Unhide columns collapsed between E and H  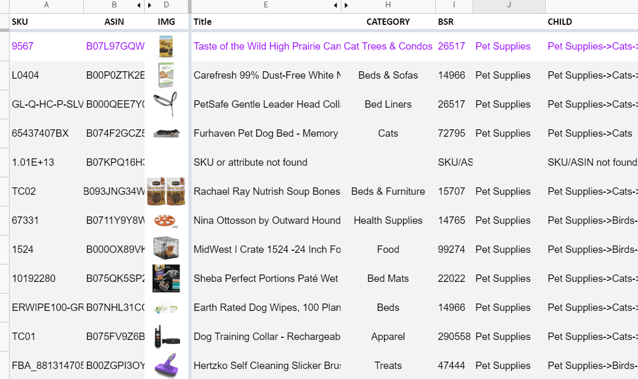pos(347,5)
